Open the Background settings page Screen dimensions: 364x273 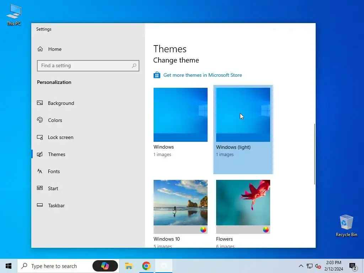[x=88, y=103]
